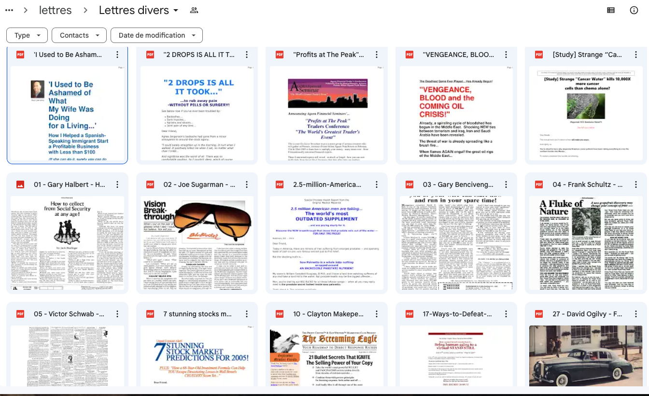Open the Screaming Eagle newsletter thumbnail
Screen dimensions: 649x396
(x=327, y=356)
